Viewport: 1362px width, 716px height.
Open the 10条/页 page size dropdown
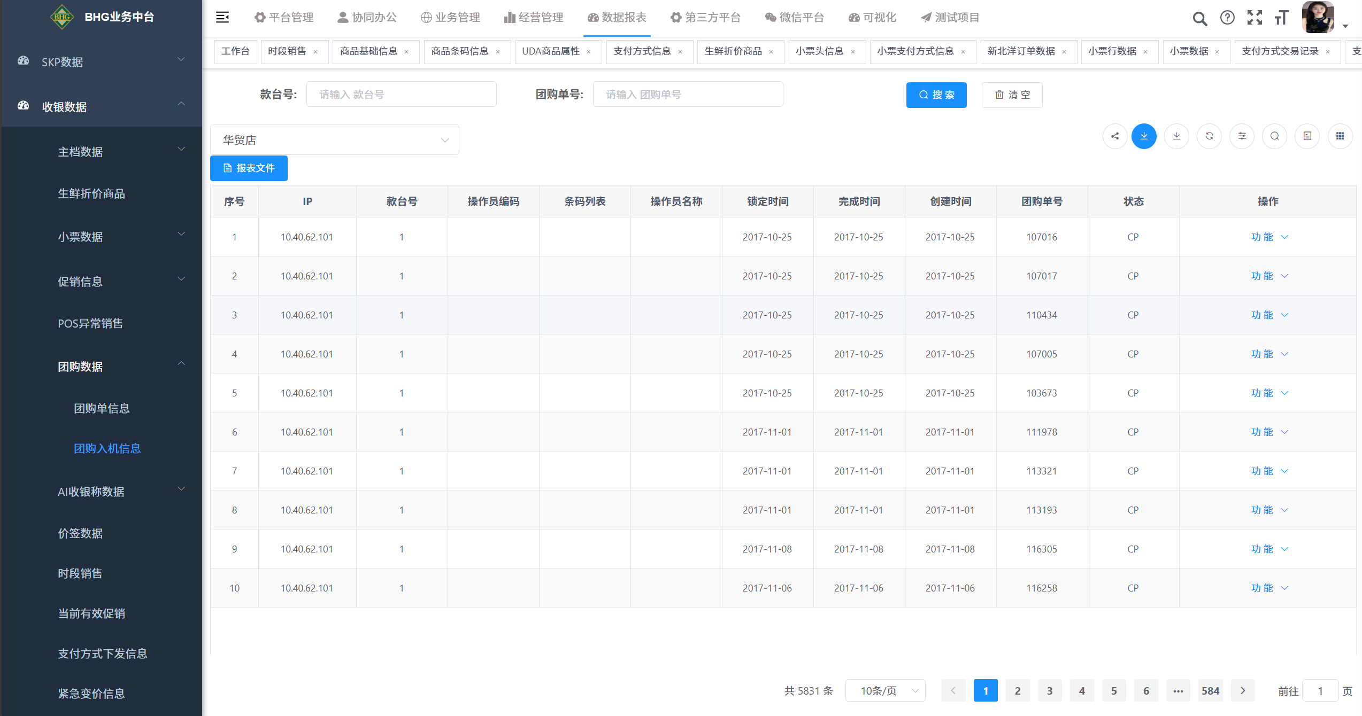pos(886,691)
